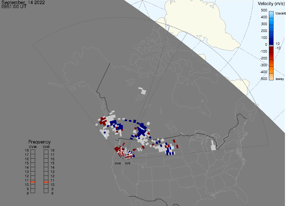
Task: Click the 'cve' heading above the right frequency bar
Action: point(46,147)
